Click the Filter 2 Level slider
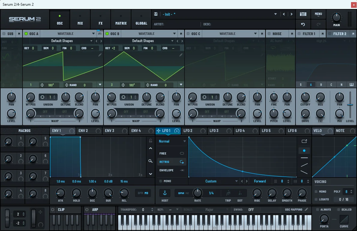 pyautogui.click(x=350, y=105)
